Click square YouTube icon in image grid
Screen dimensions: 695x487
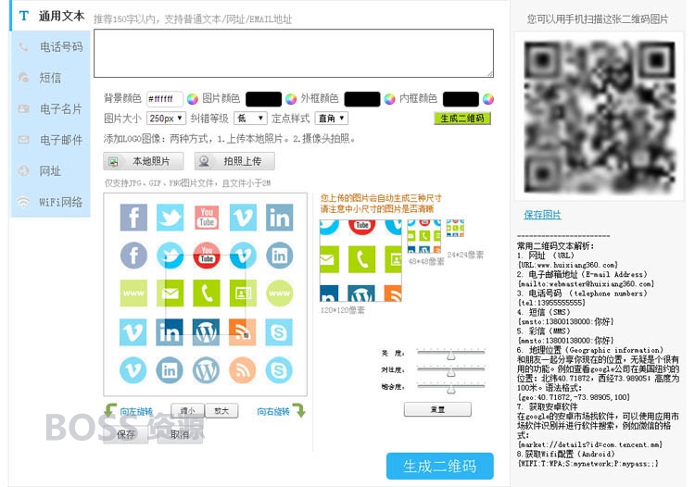(207, 218)
